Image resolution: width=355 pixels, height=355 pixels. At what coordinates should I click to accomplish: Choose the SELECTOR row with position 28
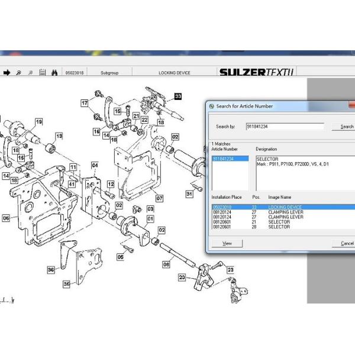tap(278, 227)
